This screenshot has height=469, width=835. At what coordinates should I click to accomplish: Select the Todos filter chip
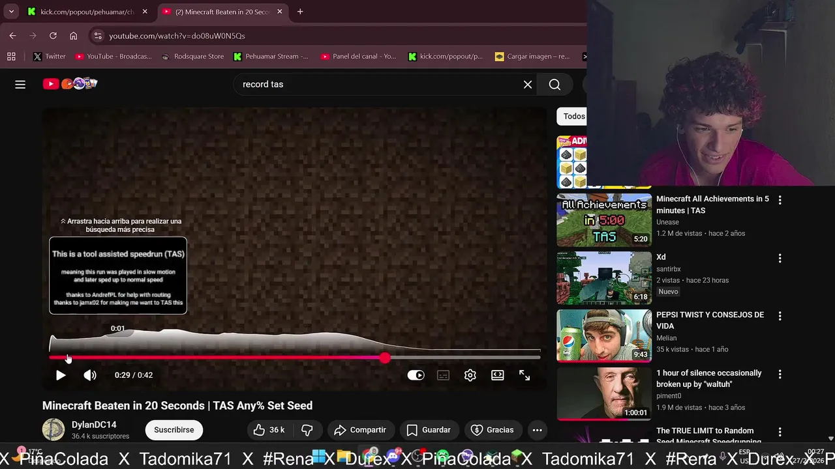tap(571, 117)
